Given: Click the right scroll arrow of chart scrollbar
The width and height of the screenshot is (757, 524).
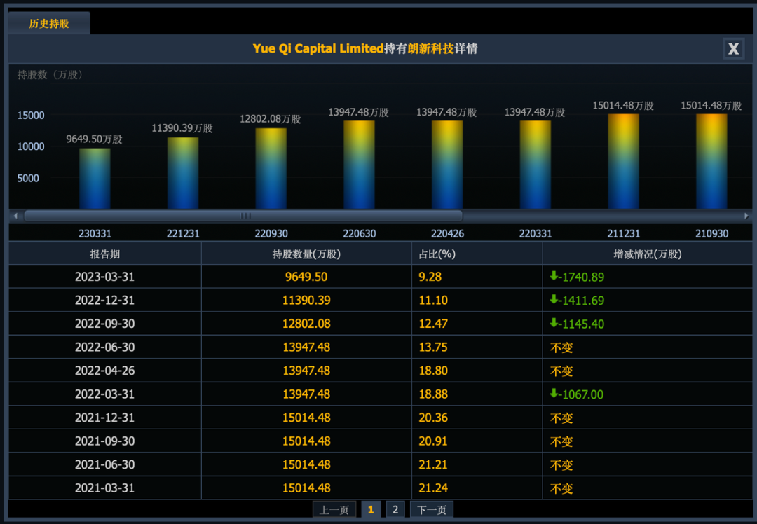Looking at the screenshot, I should pos(747,216).
